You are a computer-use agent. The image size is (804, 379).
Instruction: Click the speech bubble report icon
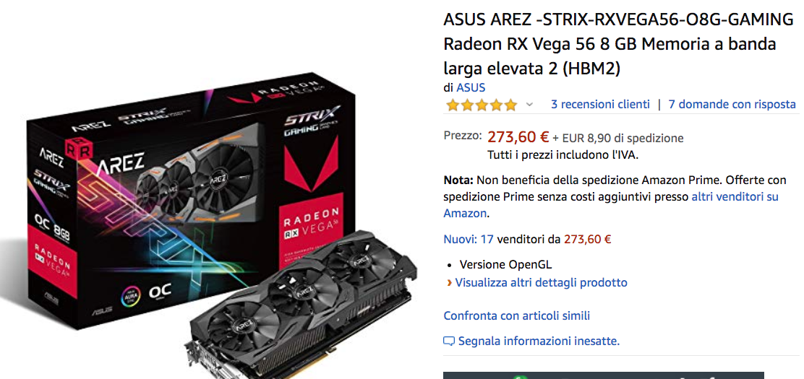(449, 341)
